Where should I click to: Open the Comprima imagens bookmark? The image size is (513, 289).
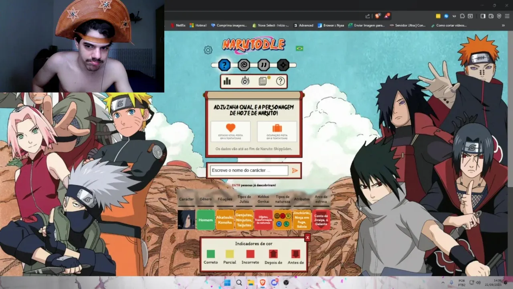(x=229, y=25)
